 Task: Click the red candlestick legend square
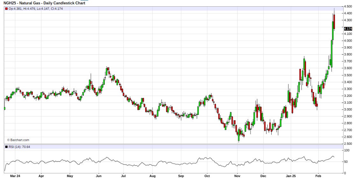coord(6,9)
